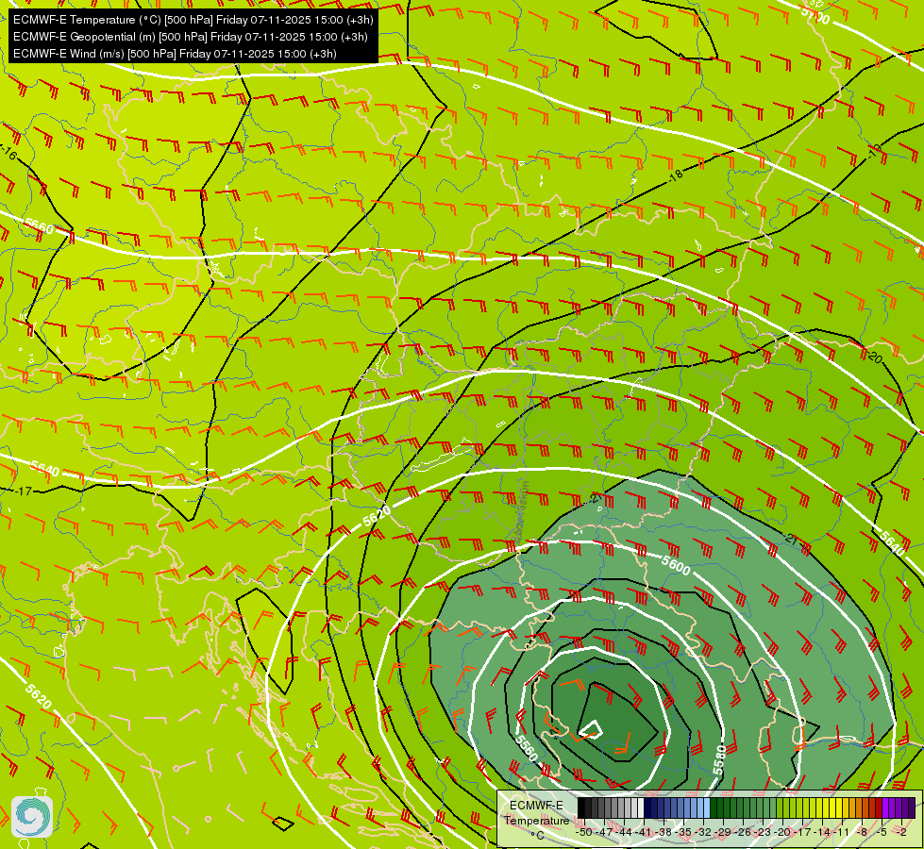Click the -8 value in the color legend
The width and height of the screenshot is (924, 849).
point(862,832)
